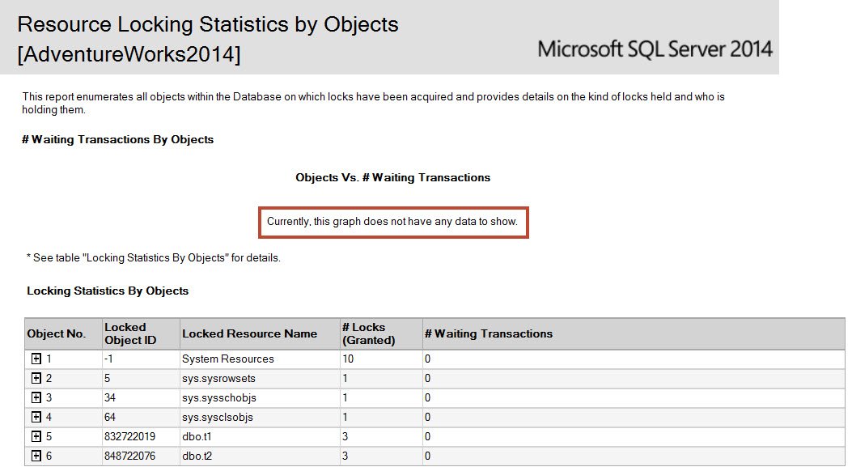
Task: Click locks granted value for dbo.t1
Action: point(345,436)
